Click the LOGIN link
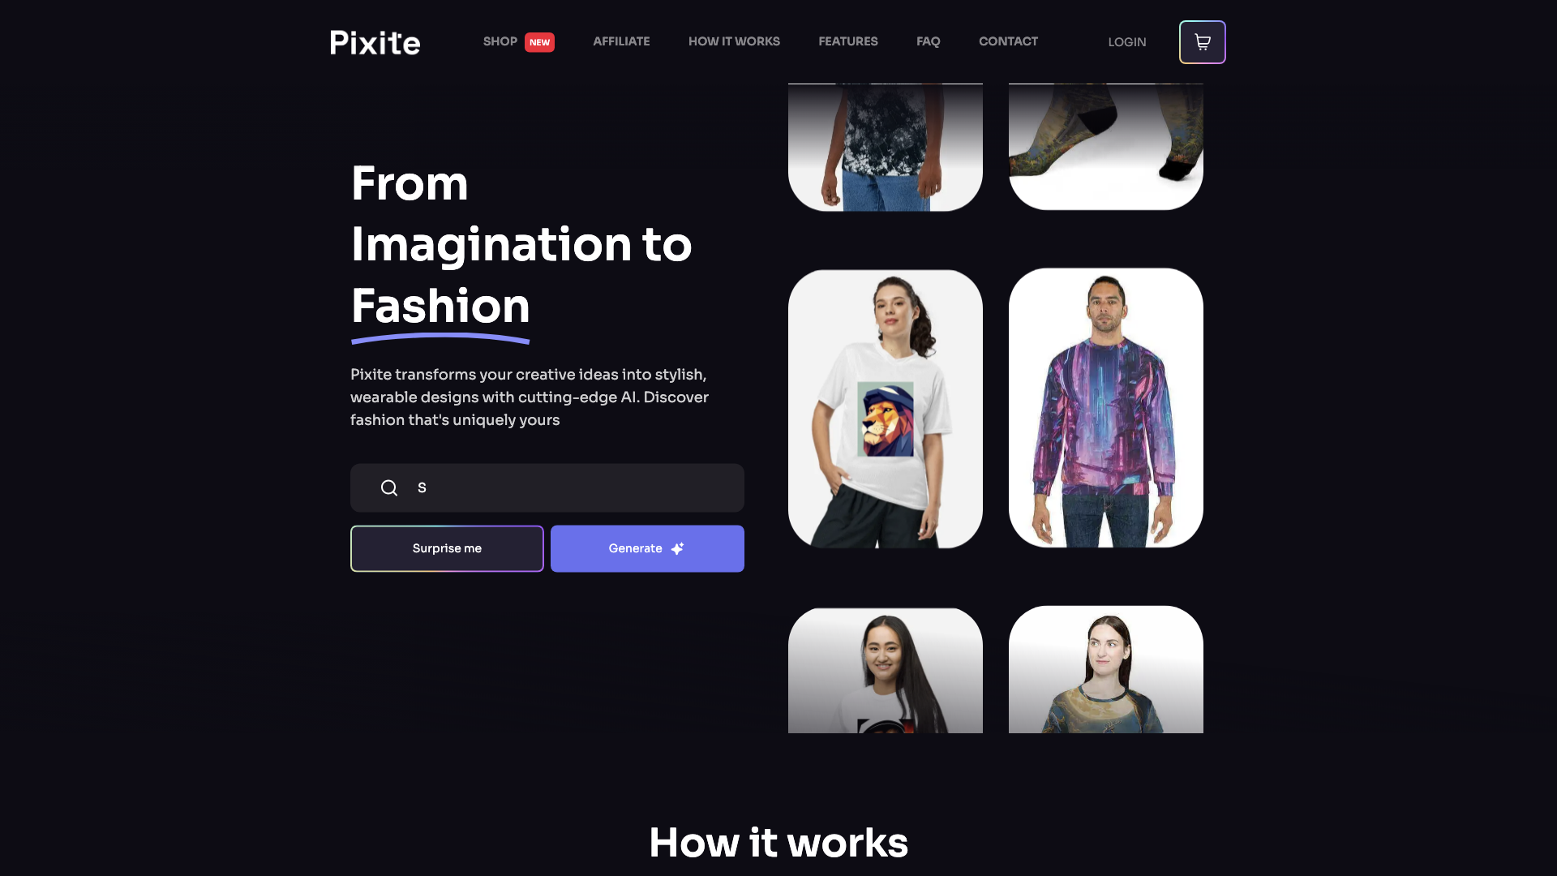The height and width of the screenshot is (876, 1557). pyautogui.click(x=1126, y=41)
